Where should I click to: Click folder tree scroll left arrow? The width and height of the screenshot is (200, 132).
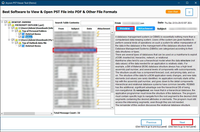coord(2,113)
